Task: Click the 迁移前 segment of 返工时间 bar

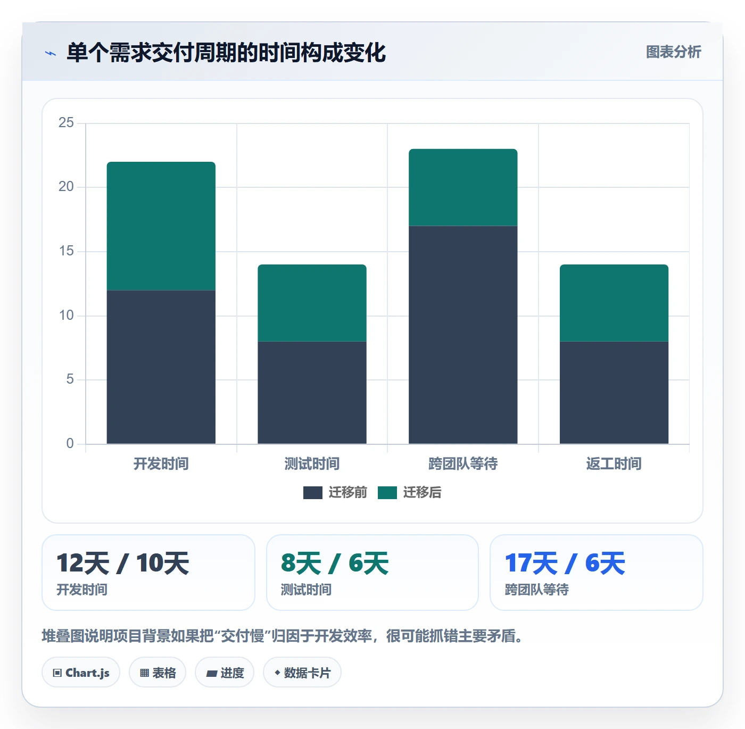Action: (614, 393)
